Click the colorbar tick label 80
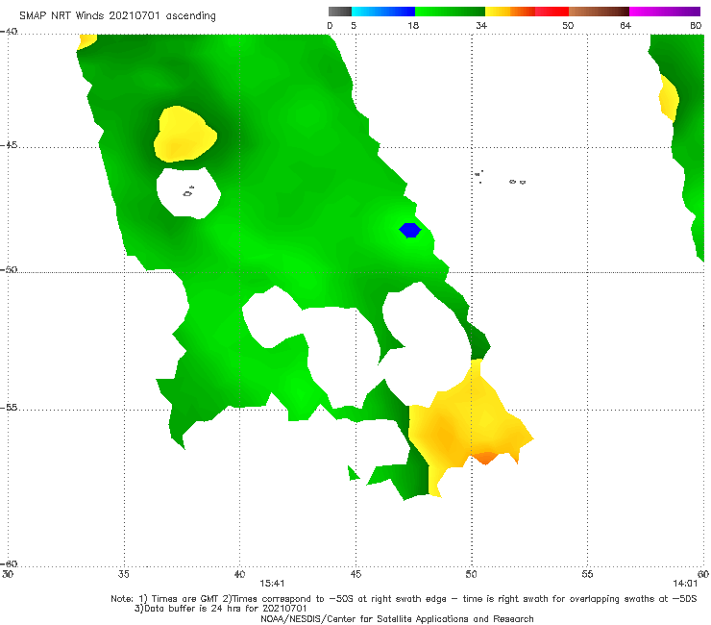Viewport: 711px width, 625px height. point(696,26)
